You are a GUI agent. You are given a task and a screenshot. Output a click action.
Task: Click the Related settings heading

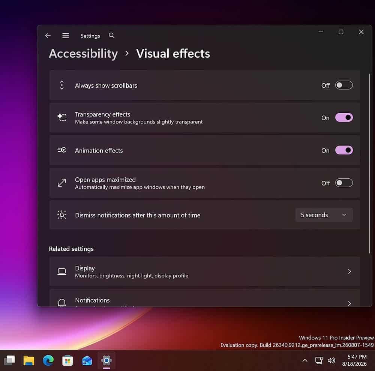(71, 249)
